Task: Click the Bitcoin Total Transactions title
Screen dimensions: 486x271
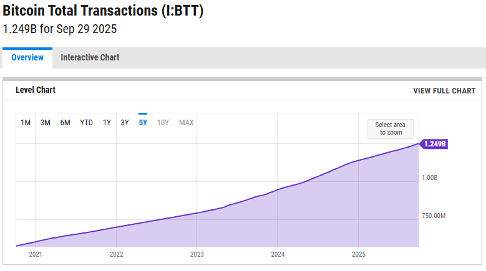Action: coord(103,11)
